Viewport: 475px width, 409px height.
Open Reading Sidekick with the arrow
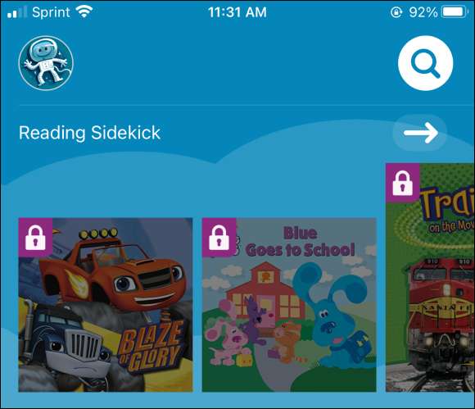point(420,133)
